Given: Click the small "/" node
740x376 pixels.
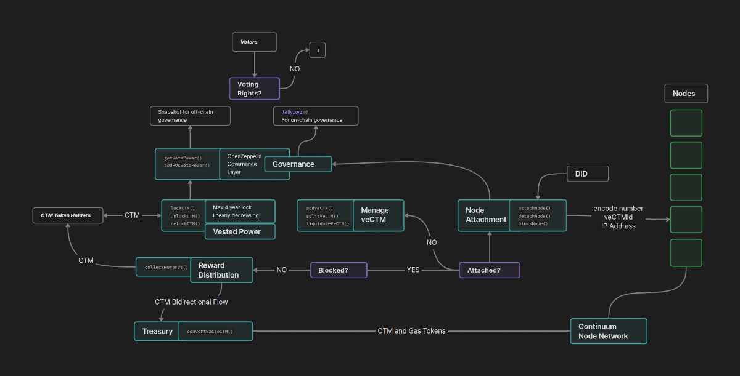Looking at the screenshot, I should point(318,50).
